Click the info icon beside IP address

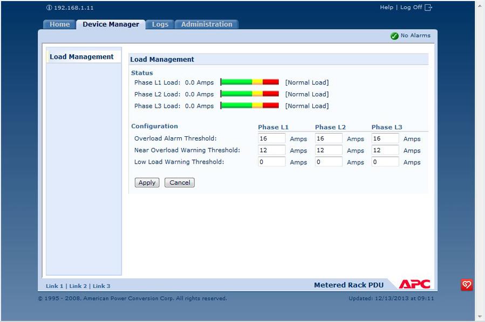pos(49,8)
